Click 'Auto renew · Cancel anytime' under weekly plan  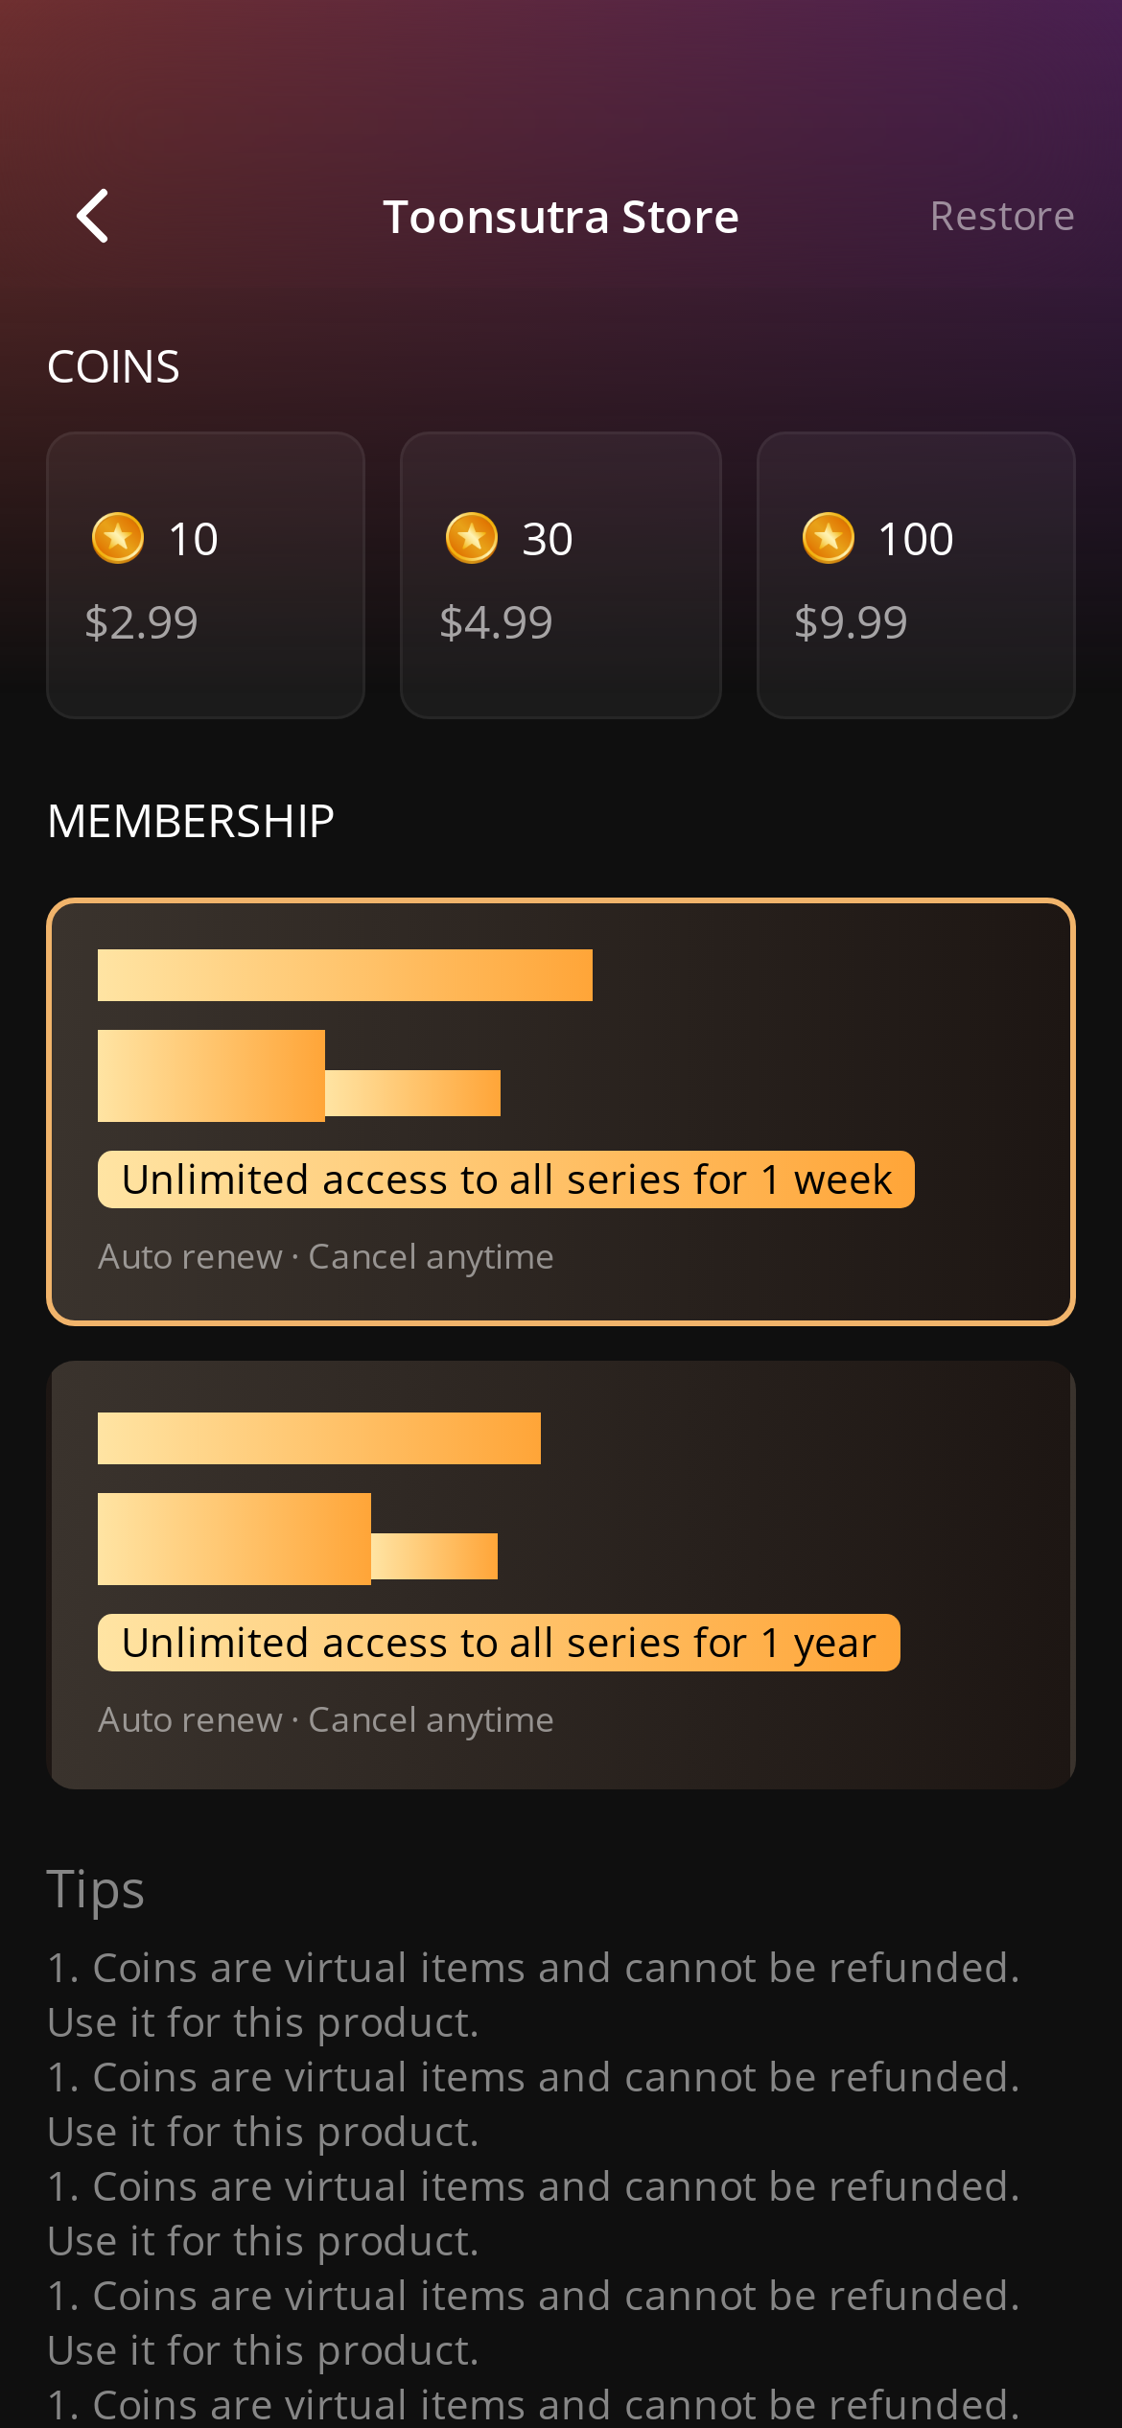(326, 1256)
